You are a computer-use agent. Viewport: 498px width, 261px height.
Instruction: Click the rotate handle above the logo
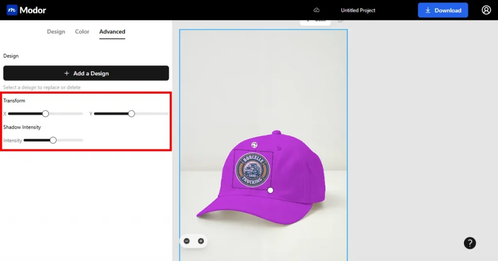click(254, 145)
